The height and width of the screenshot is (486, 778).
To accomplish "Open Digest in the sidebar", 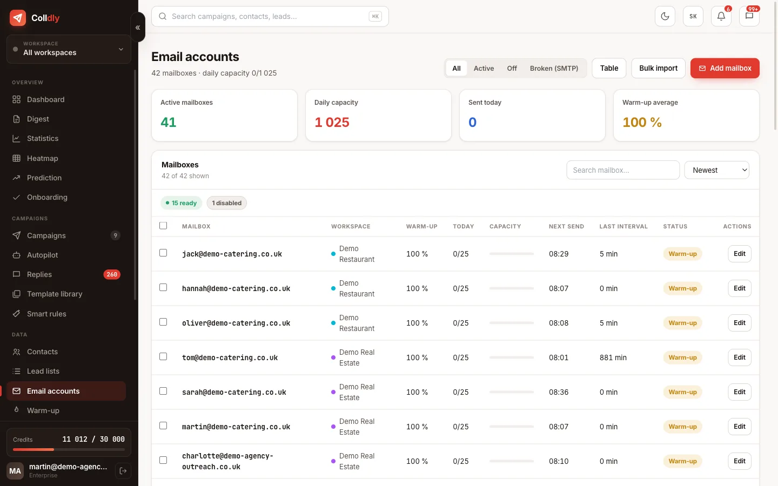I will tap(66, 119).
